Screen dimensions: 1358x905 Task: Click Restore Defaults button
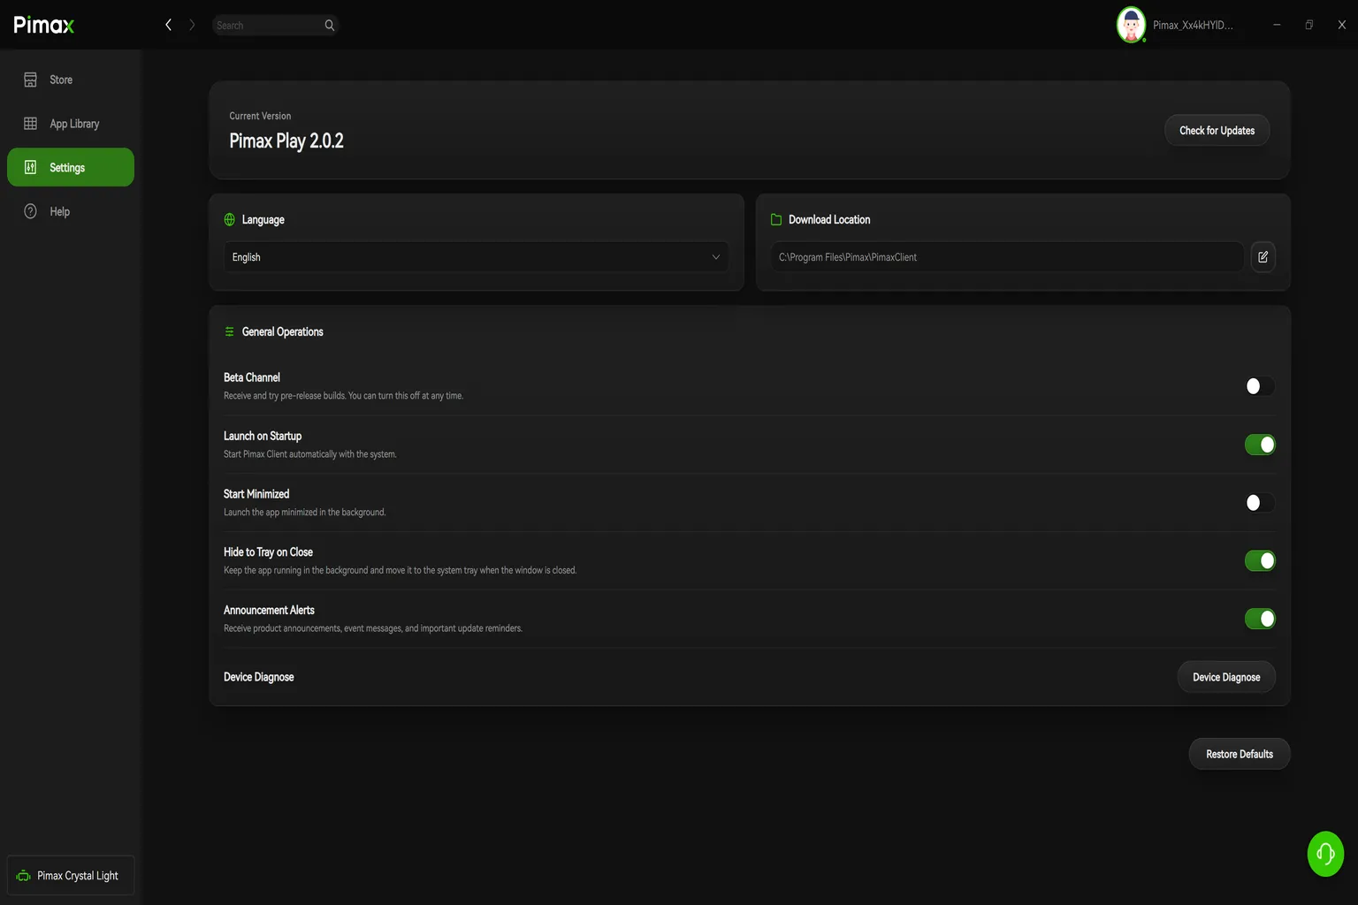coord(1240,754)
